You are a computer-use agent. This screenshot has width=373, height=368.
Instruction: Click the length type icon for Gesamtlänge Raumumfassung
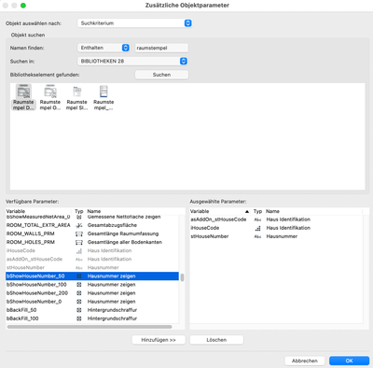79,234
